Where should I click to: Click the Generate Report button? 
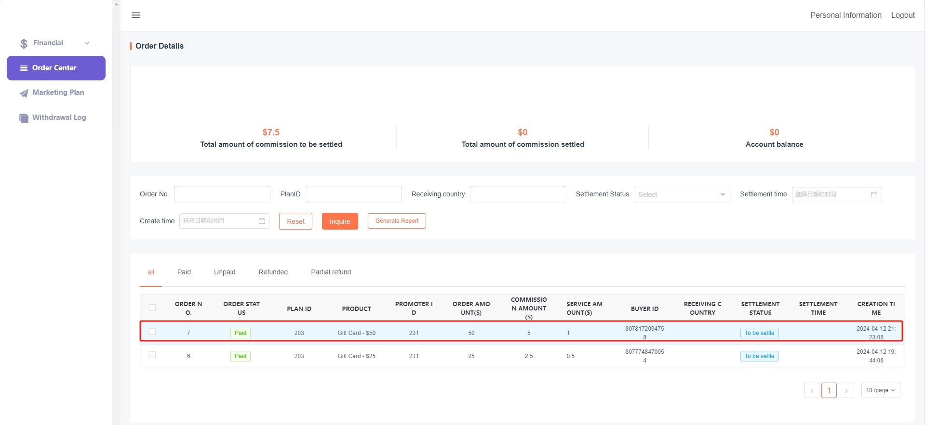coord(397,221)
